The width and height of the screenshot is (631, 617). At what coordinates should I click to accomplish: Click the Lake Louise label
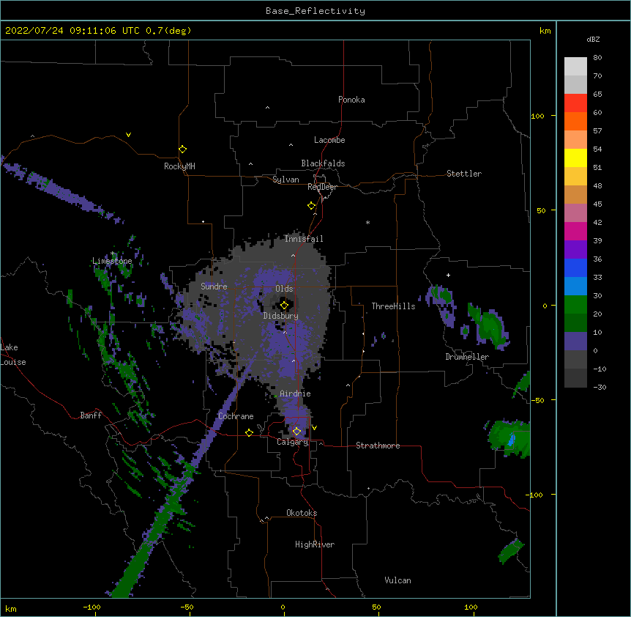pos(13,355)
